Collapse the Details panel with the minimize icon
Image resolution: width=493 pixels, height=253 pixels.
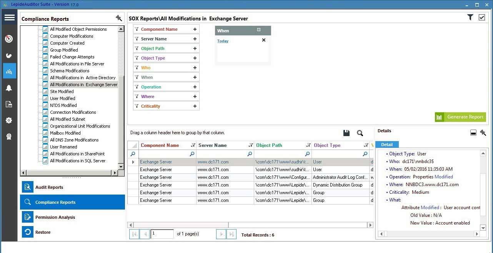tap(473, 133)
